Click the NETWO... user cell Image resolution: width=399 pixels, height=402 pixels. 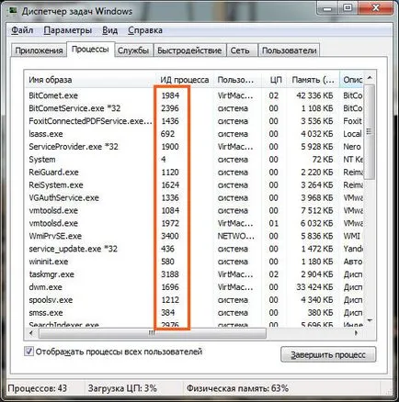click(235, 236)
